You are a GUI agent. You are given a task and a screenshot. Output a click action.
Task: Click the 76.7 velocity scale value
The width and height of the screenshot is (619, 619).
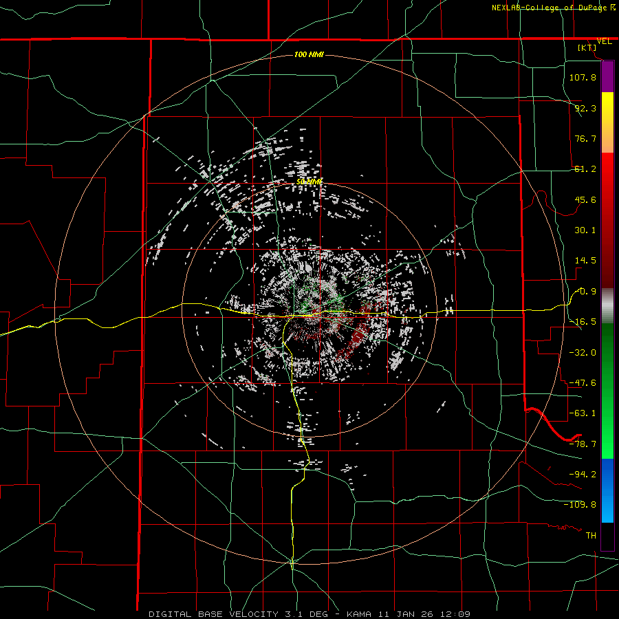pyautogui.click(x=585, y=138)
